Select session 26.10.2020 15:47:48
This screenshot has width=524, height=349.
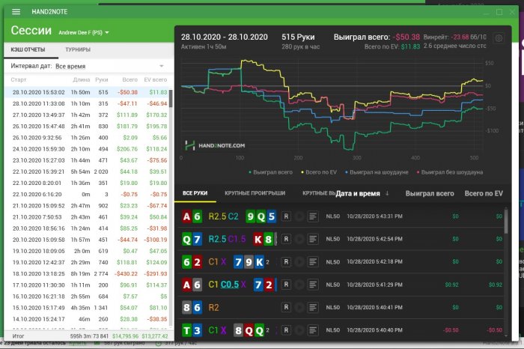88,127
